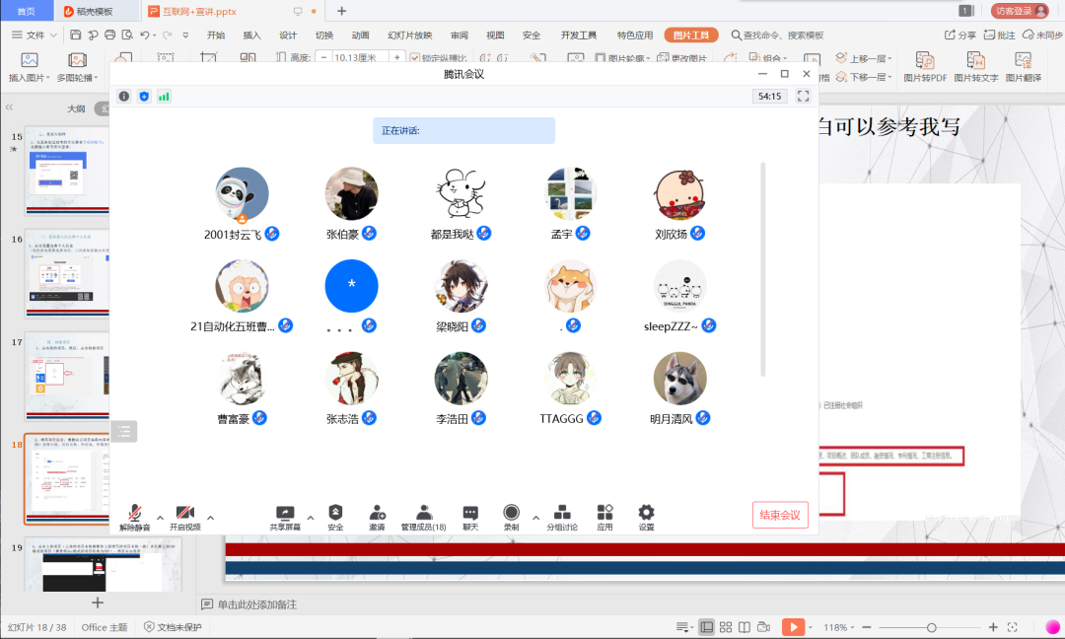Open the 插入 ribbon tab in WPS

252,35
